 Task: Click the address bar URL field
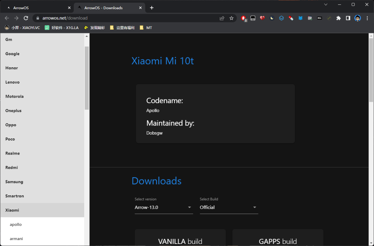[x=128, y=18]
